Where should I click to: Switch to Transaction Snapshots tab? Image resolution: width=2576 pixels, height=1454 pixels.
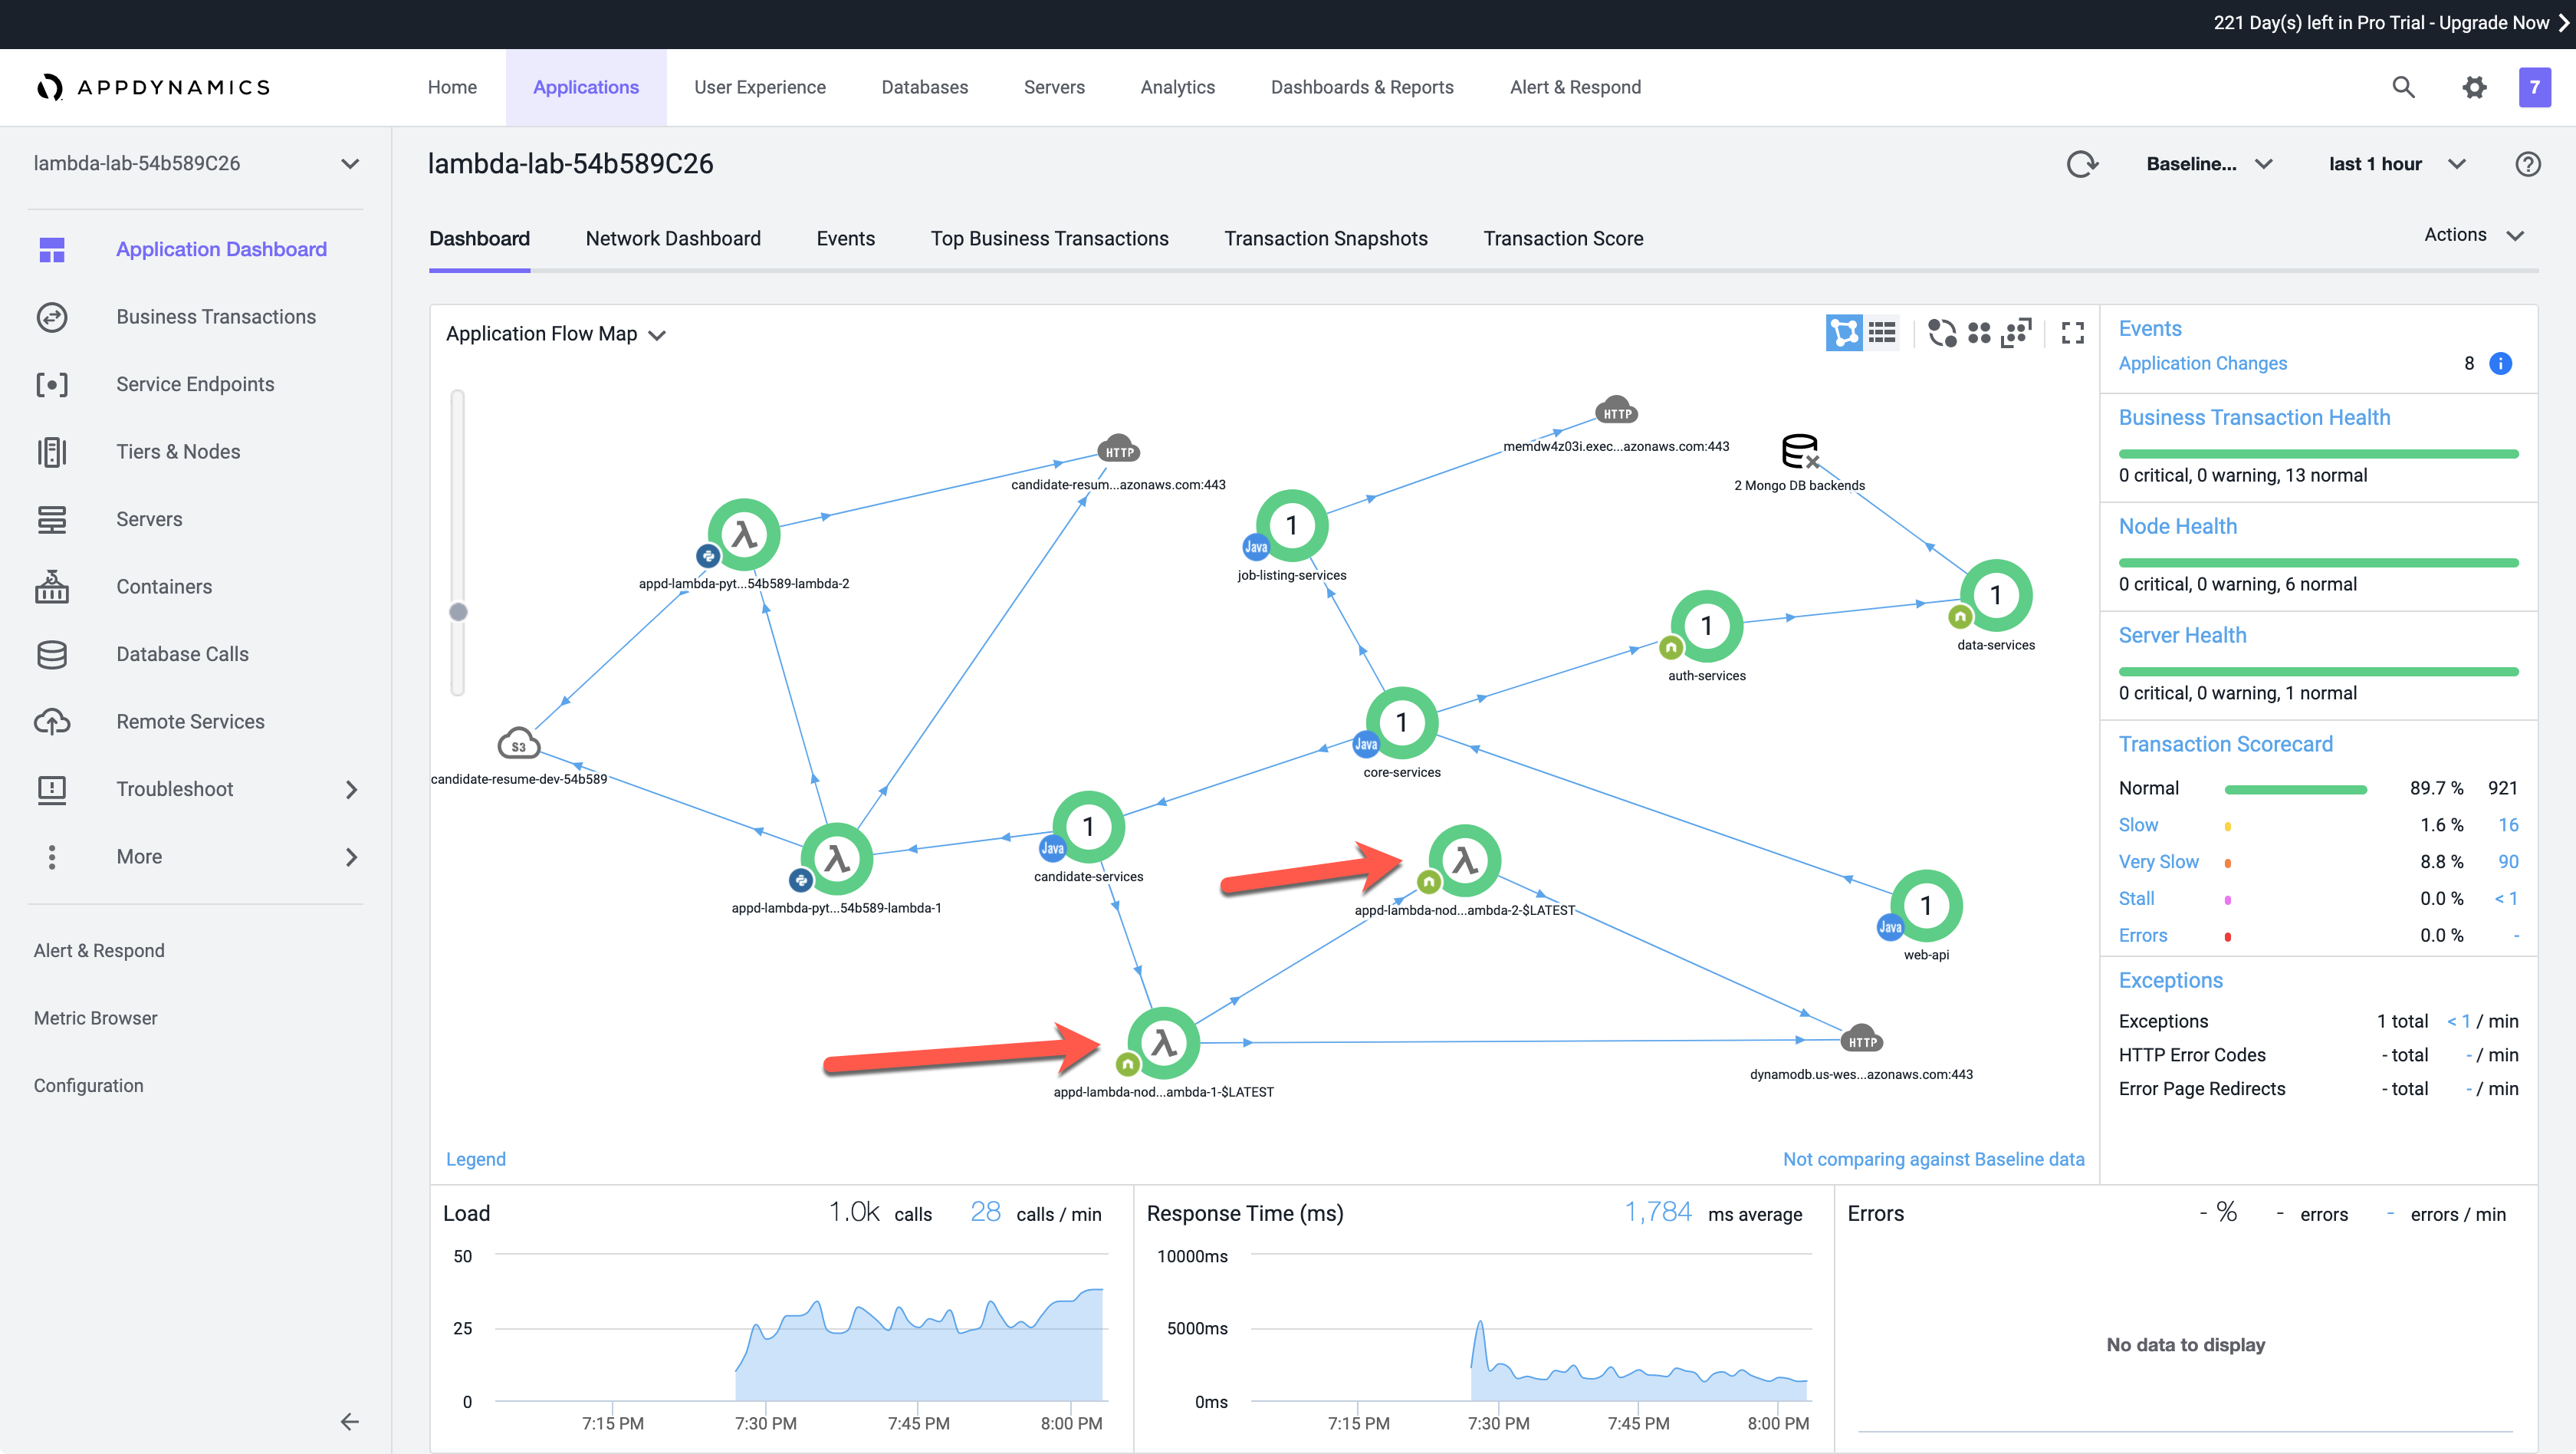[1325, 238]
